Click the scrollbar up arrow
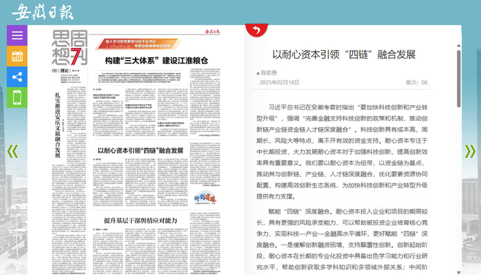Screen dimensions: 481x275 459,45
